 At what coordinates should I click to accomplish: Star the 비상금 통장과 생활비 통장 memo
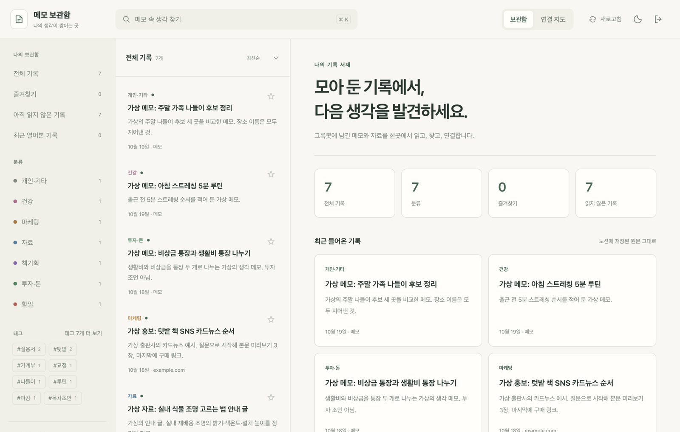(271, 241)
